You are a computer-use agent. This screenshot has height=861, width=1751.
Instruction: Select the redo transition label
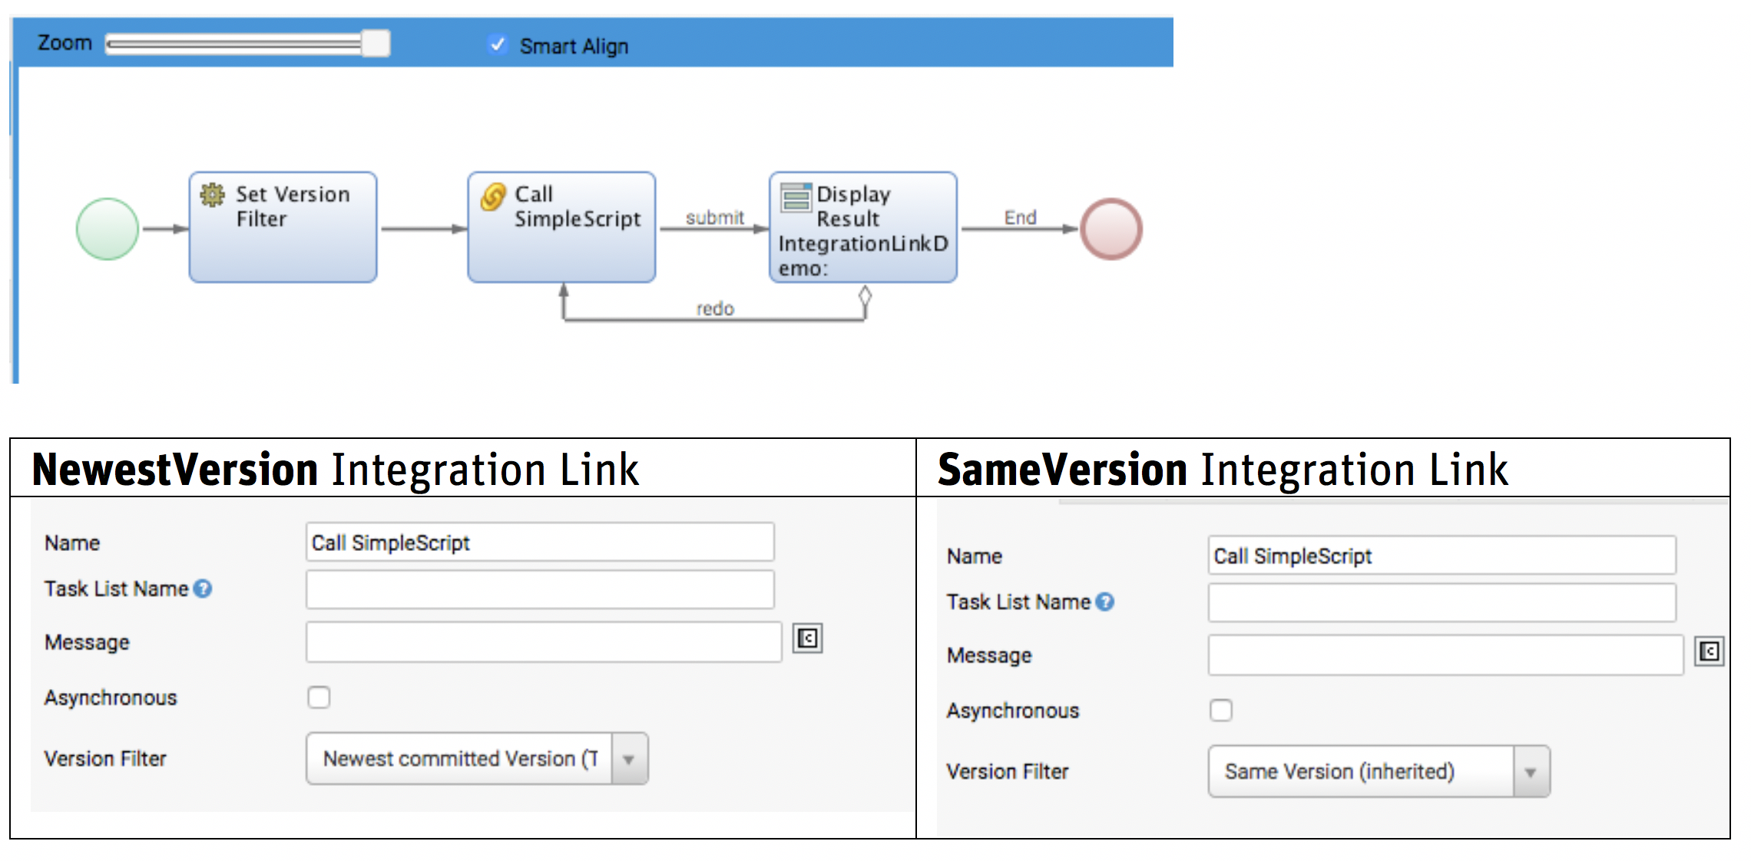[x=716, y=308]
